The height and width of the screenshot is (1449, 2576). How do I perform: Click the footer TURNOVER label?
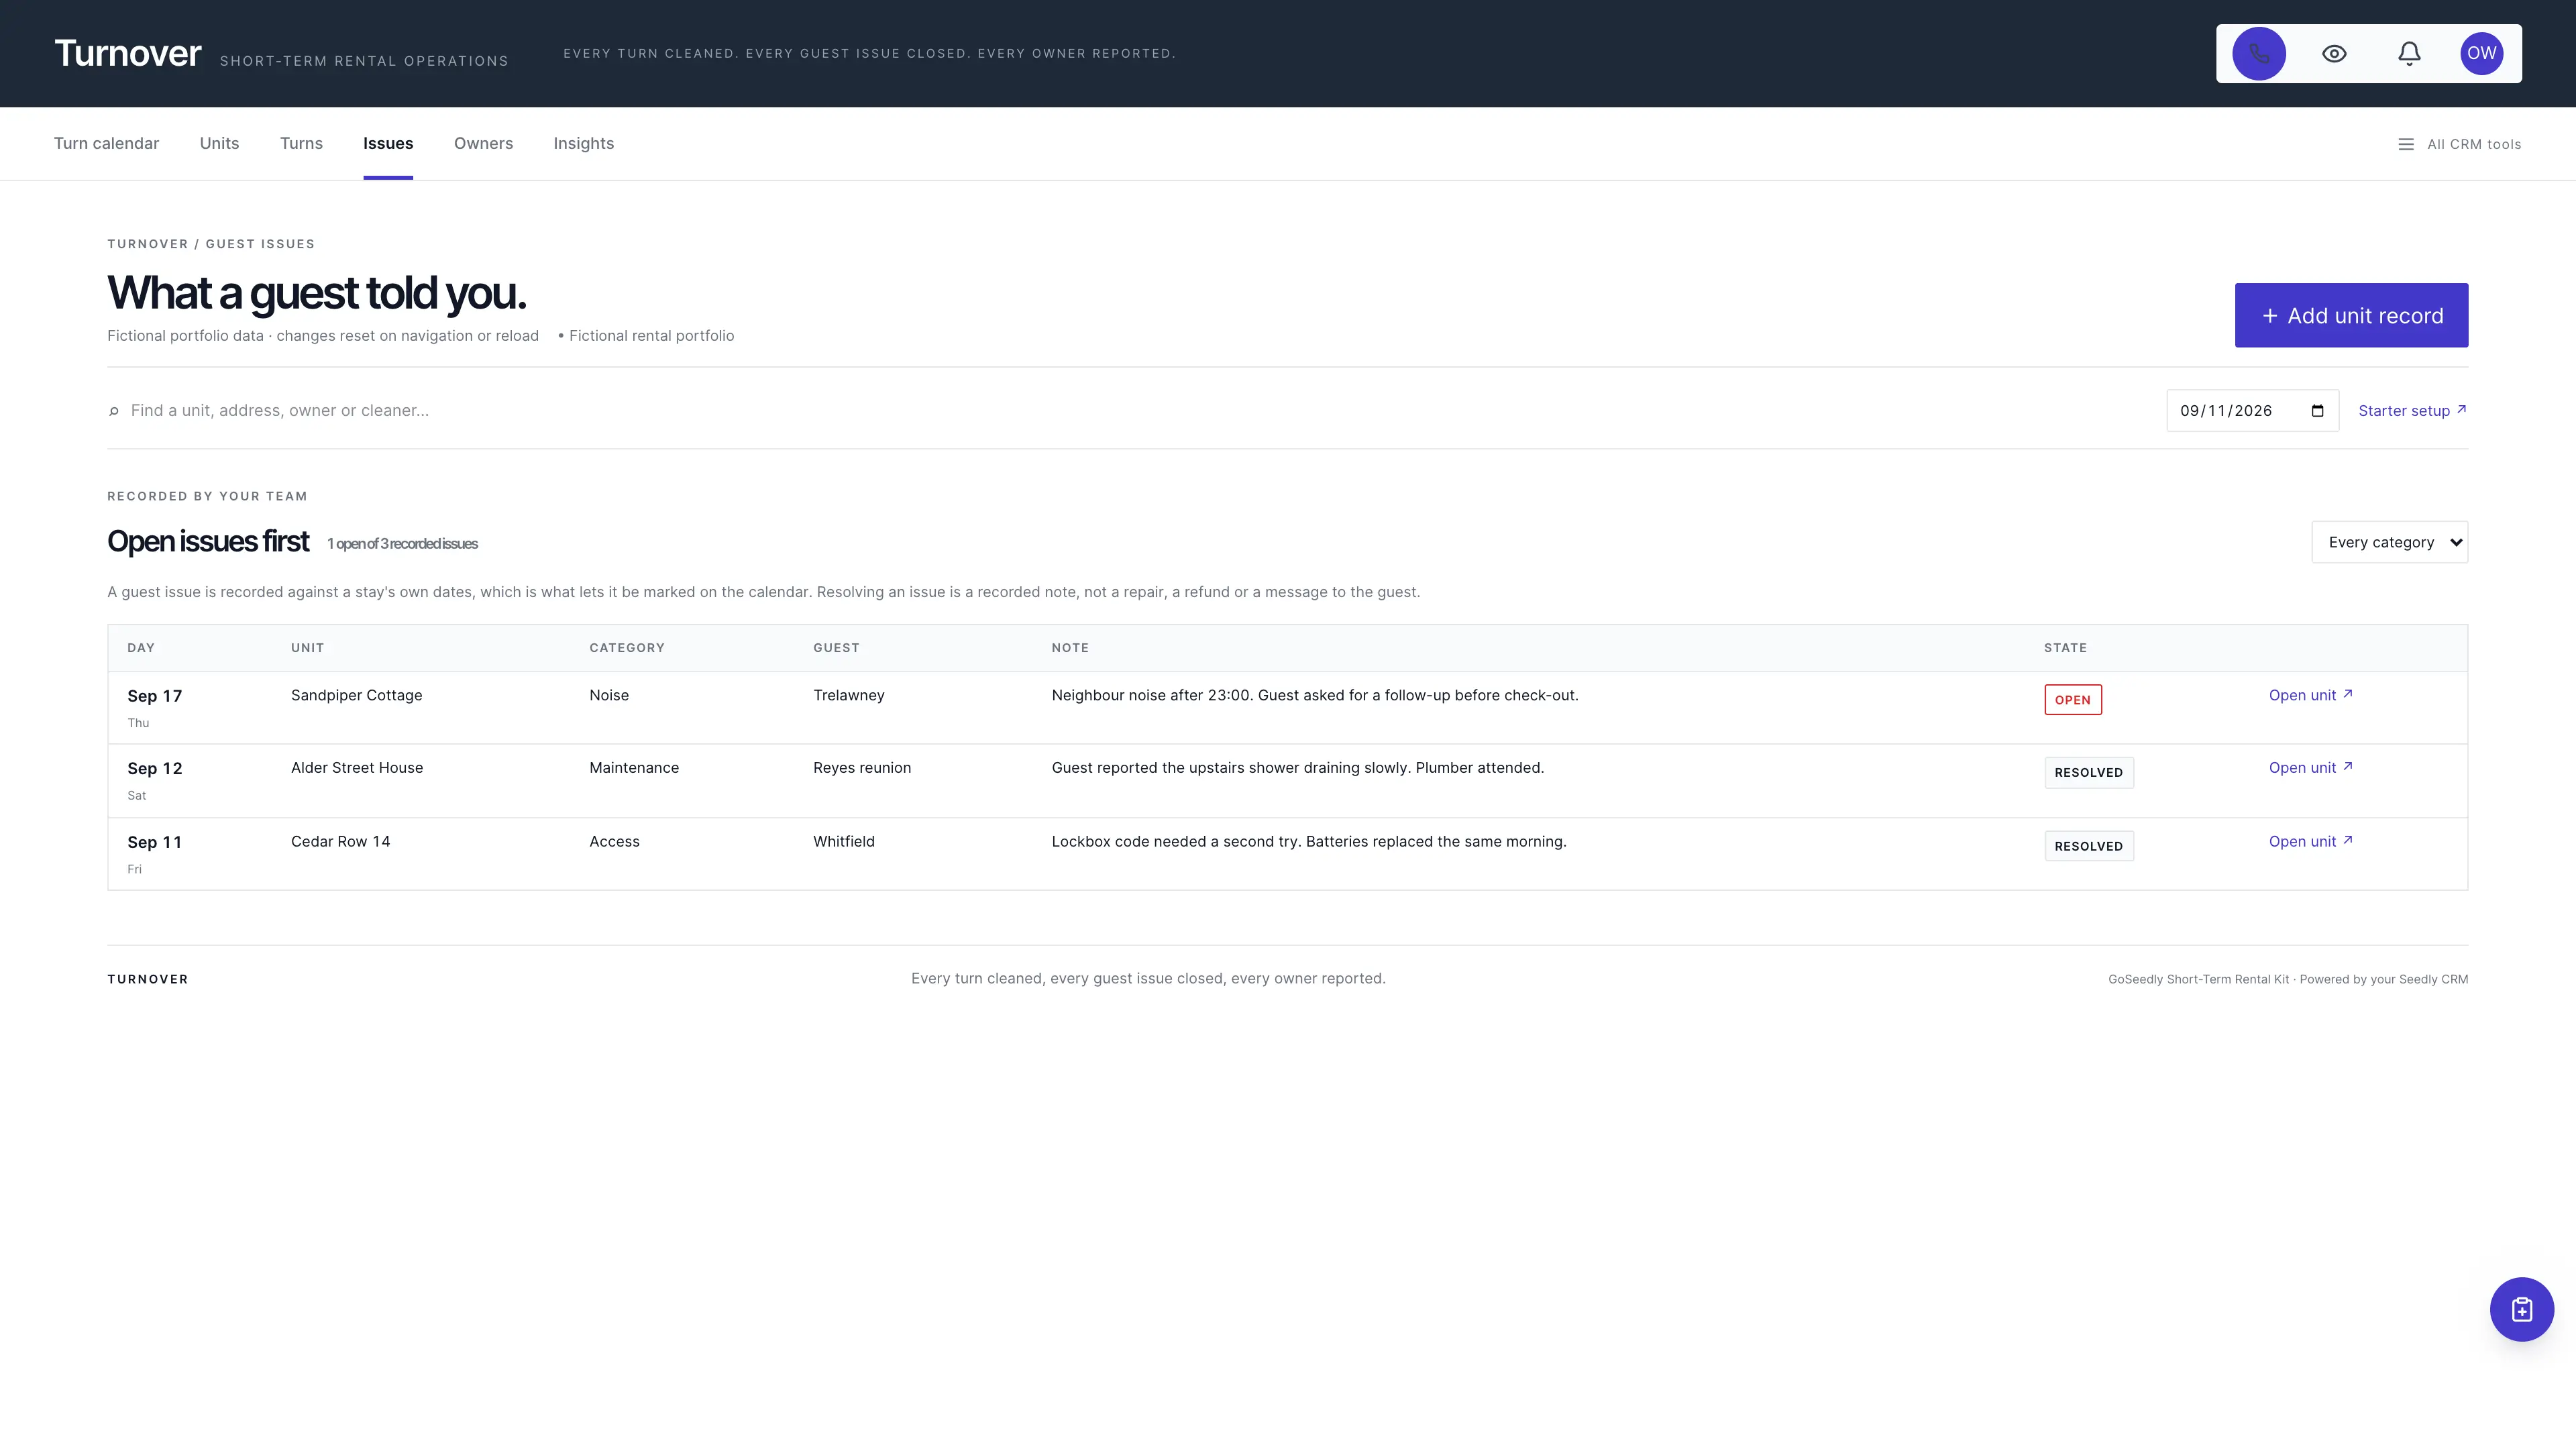tap(148, 980)
